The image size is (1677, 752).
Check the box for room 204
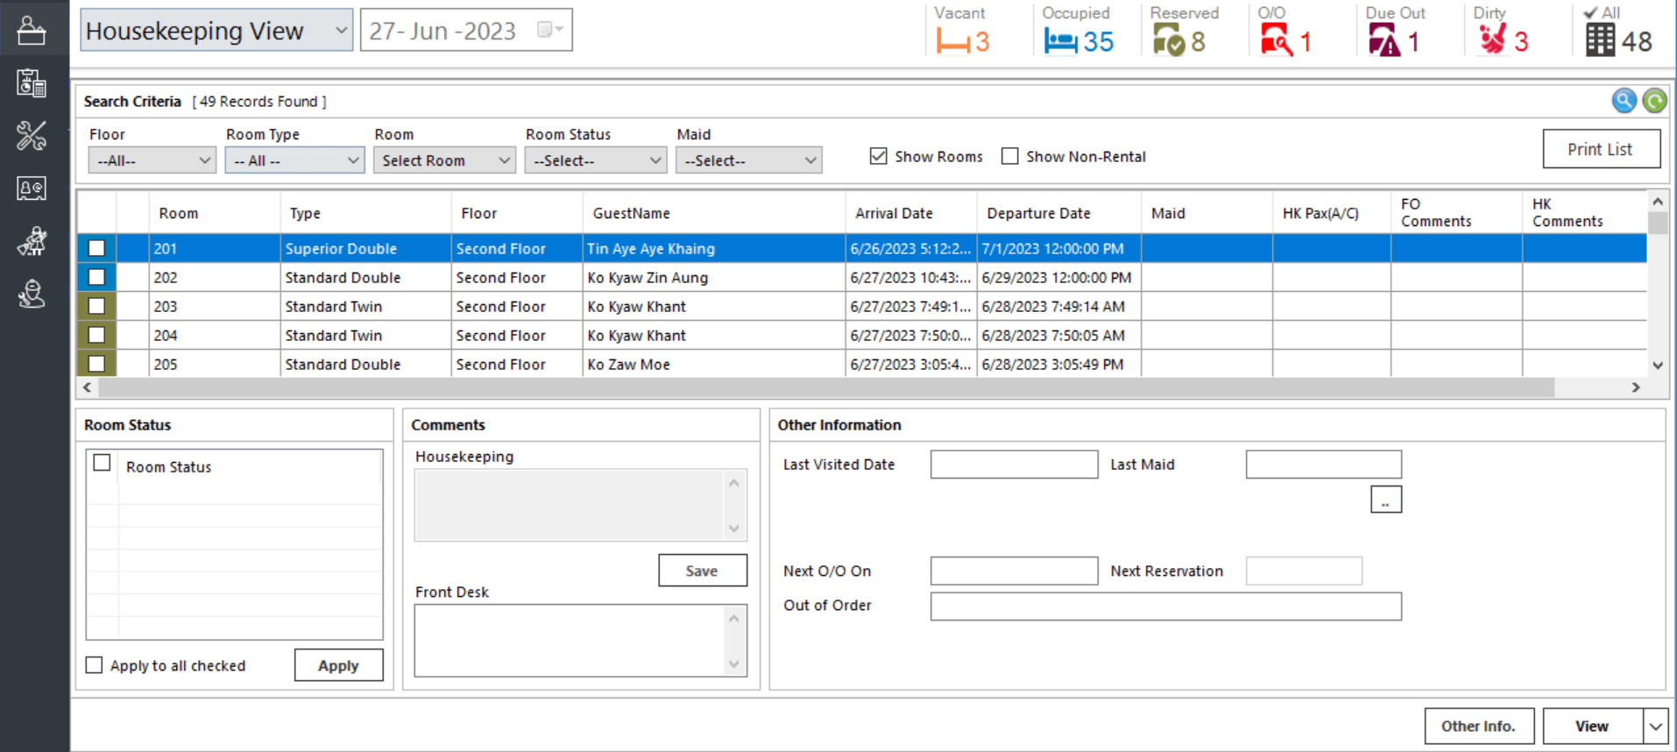coord(96,335)
